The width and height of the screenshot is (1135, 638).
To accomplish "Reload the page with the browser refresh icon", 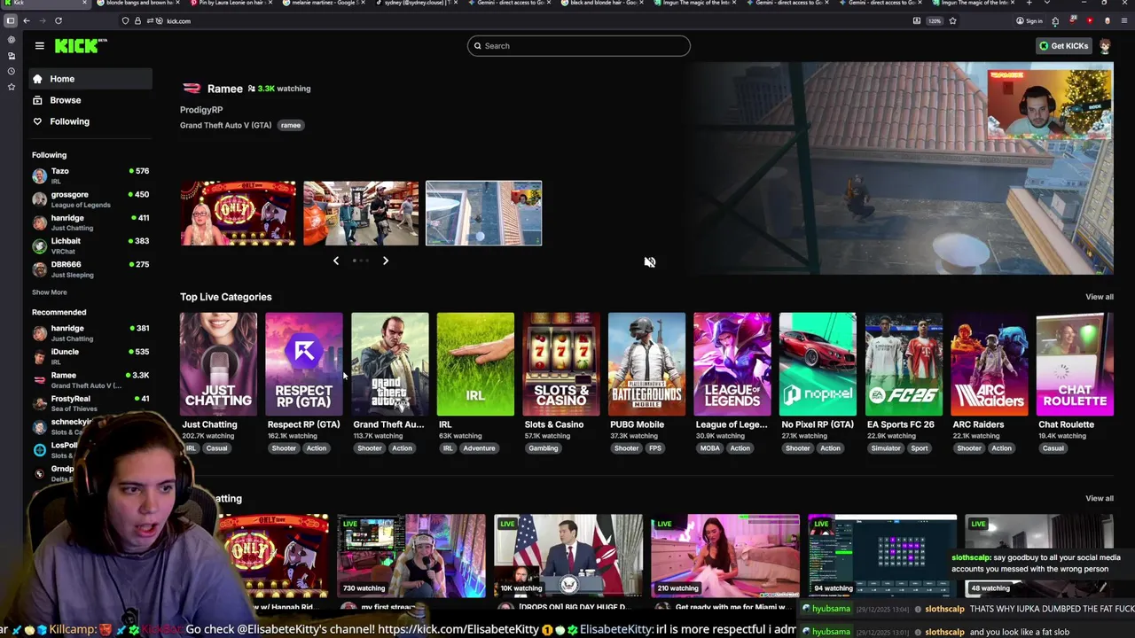I will 59,20.
